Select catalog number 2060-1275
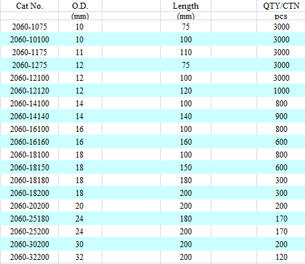Screen dimensions: 305x264 pos(30,65)
